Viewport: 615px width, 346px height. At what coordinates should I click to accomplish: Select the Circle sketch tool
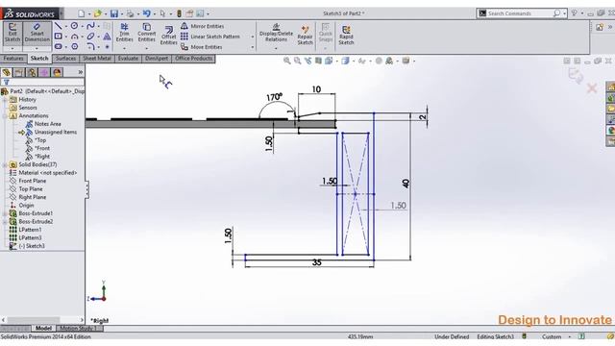pyautogui.click(x=74, y=26)
